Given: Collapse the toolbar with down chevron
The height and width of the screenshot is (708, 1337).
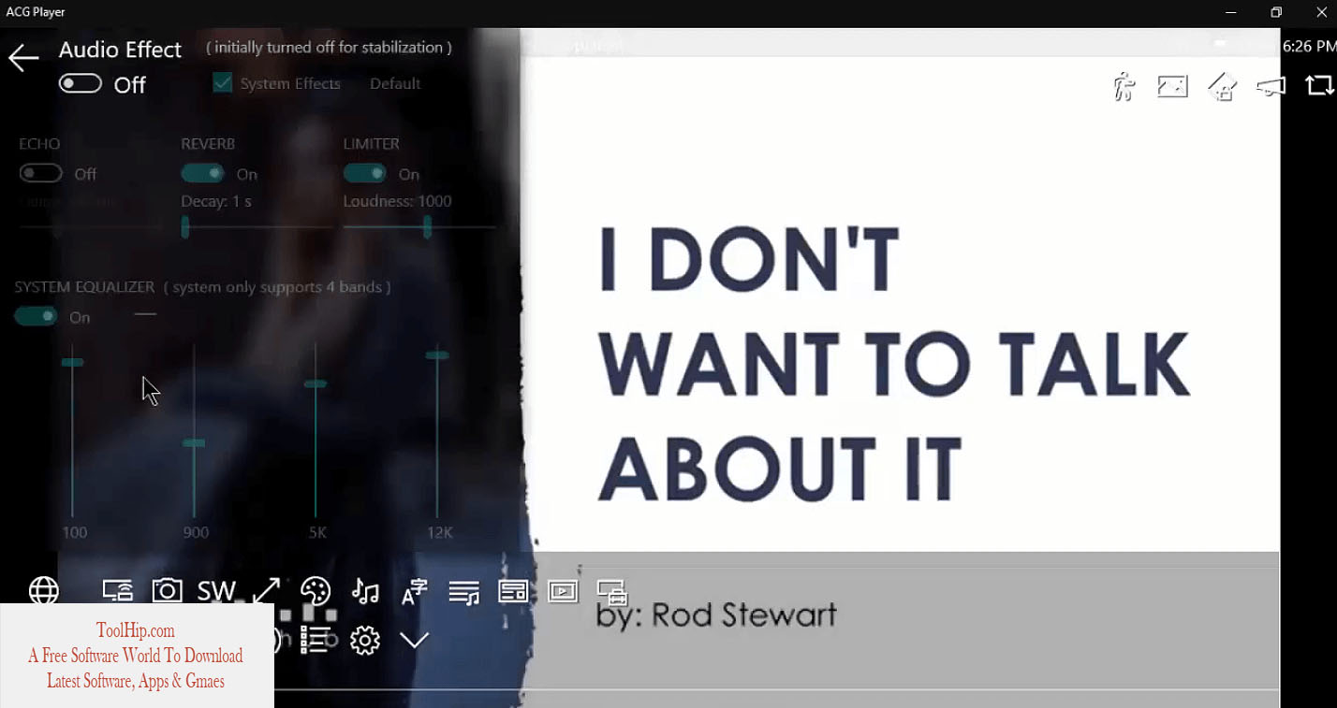Looking at the screenshot, I should pyautogui.click(x=414, y=641).
